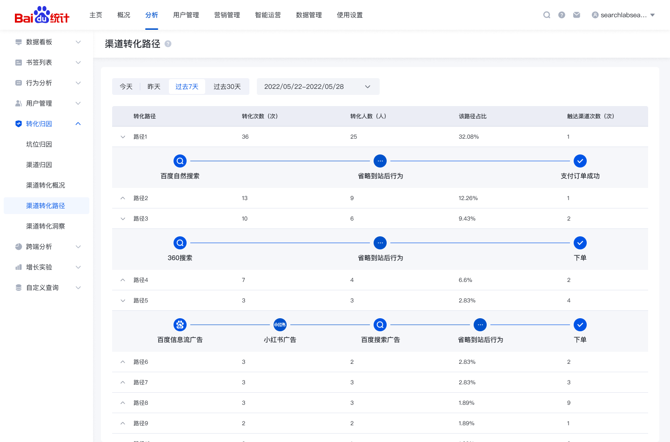Select the 昨天 time range
Viewport: 670px width, 442px height.
pyautogui.click(x=154, y=87)
